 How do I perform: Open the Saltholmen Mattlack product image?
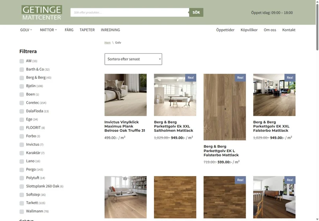coord(175,95)
